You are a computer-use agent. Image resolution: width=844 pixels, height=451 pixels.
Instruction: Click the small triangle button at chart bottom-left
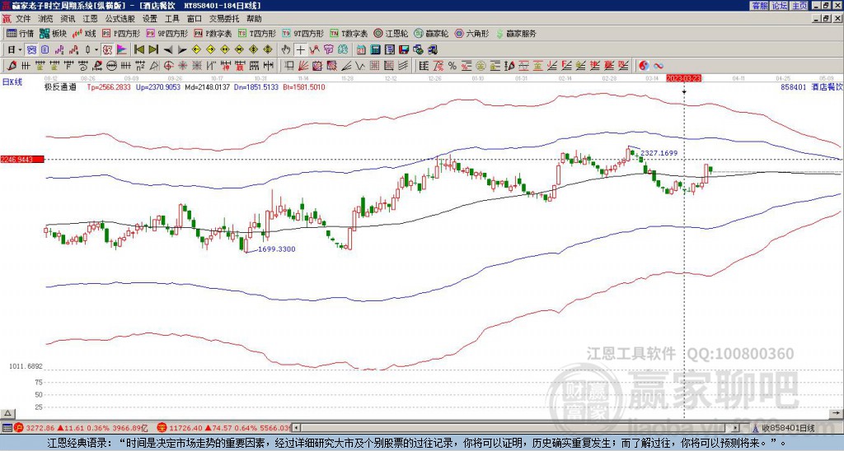point(7,414)
